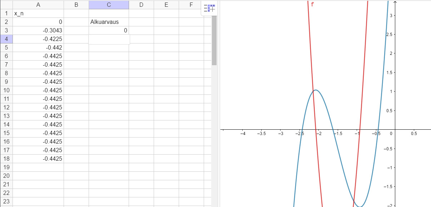
Task: Click cell with value -0.4225
Action: (38, 39)
